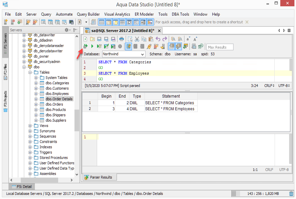Image resolution: width=296 pixels, height=199 pixels.
Task: Click the Paste clipboard icon
Action: click(x=151, y=39)
